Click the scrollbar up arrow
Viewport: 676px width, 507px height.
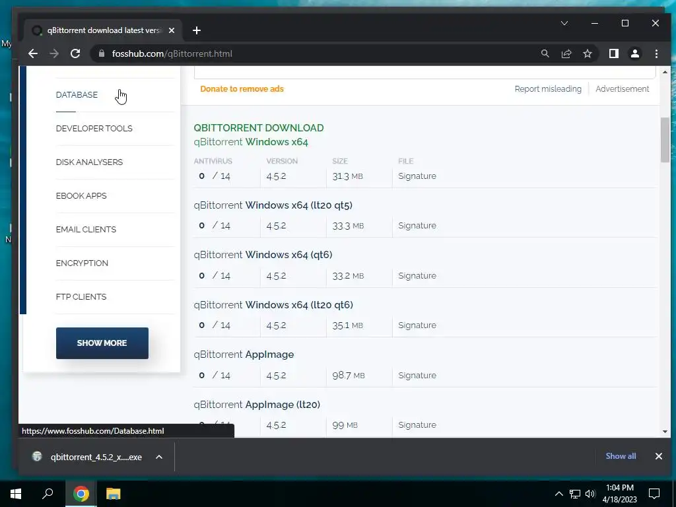point(665,72)
